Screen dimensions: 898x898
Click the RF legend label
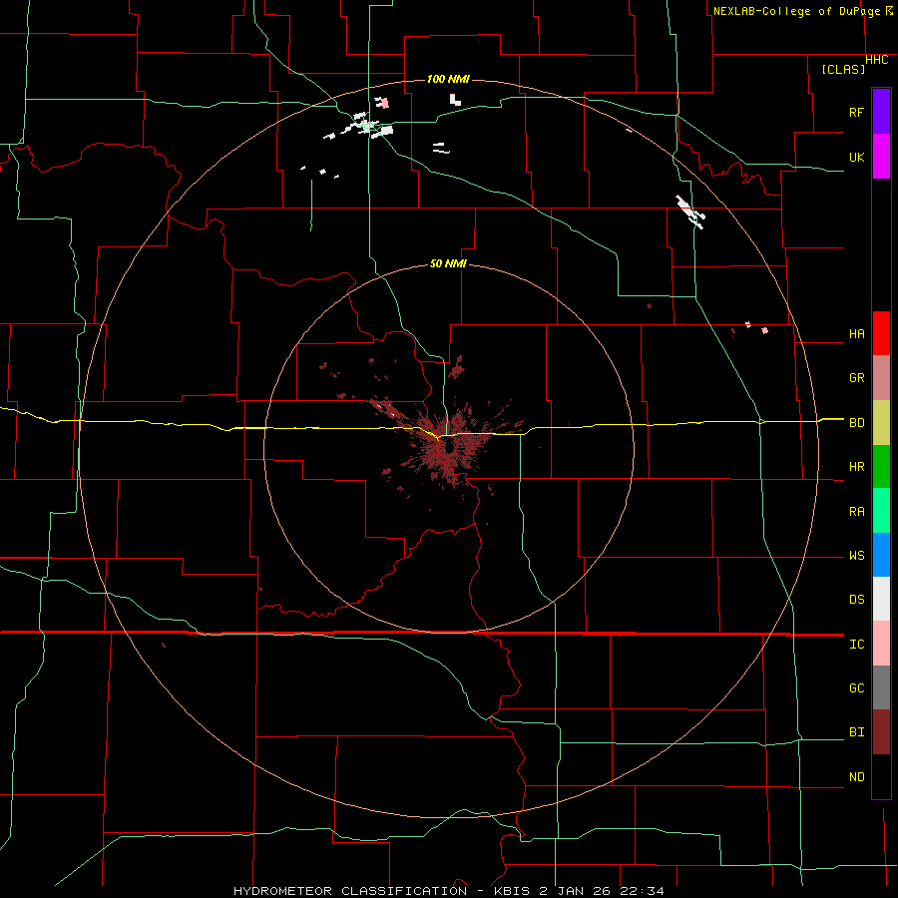[x=857, y=112]
